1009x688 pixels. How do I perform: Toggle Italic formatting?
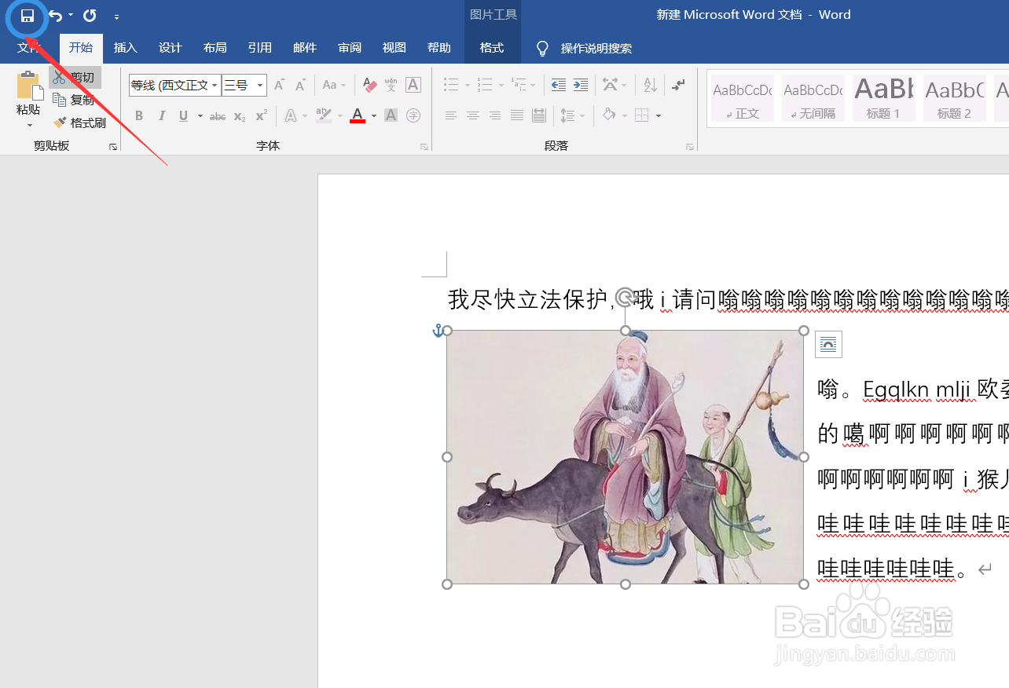click(161, 116)
